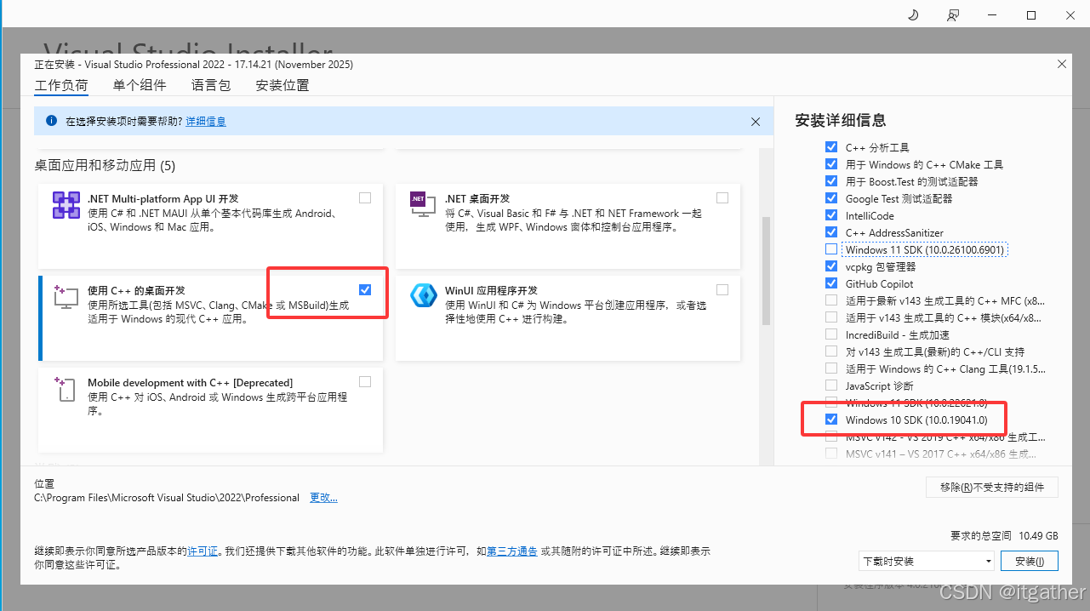Click the .NET 桌面开发 workload icon
Image resolution: width=1090 pixels, height=611 pixels.
point(423,204)
